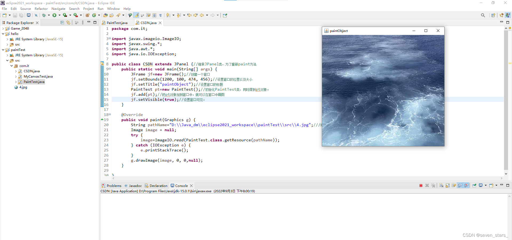Viewport: 512px width, 240px height.
Task: Click the New Java Class icon
Action: pyautogui.click(x=94, y=15)
